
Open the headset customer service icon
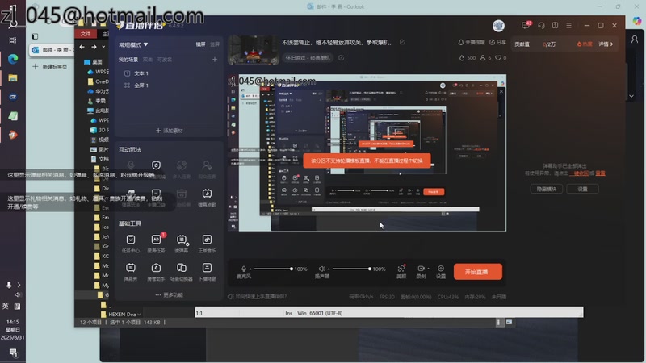541,26
